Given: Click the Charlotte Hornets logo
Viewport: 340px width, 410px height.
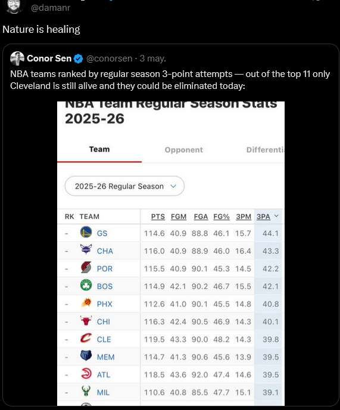Looking at the screenshot, I should [86, 249].
